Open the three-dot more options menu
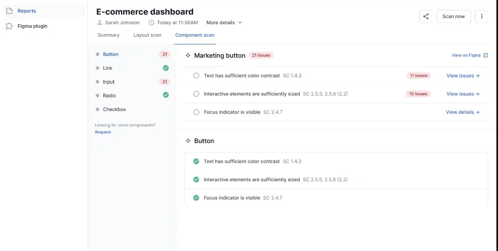This screenshot has width=498, height=251. pos(481,17)
